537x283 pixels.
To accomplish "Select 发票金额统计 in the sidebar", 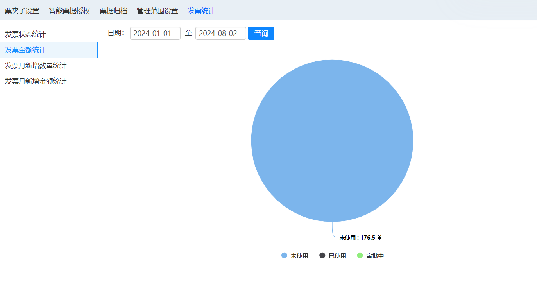I will [x=25, y=50].
